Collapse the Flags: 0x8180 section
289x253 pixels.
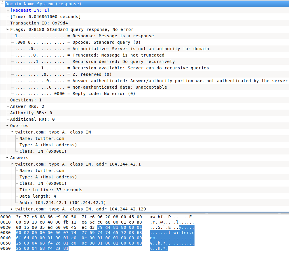(x=7, y=29)
